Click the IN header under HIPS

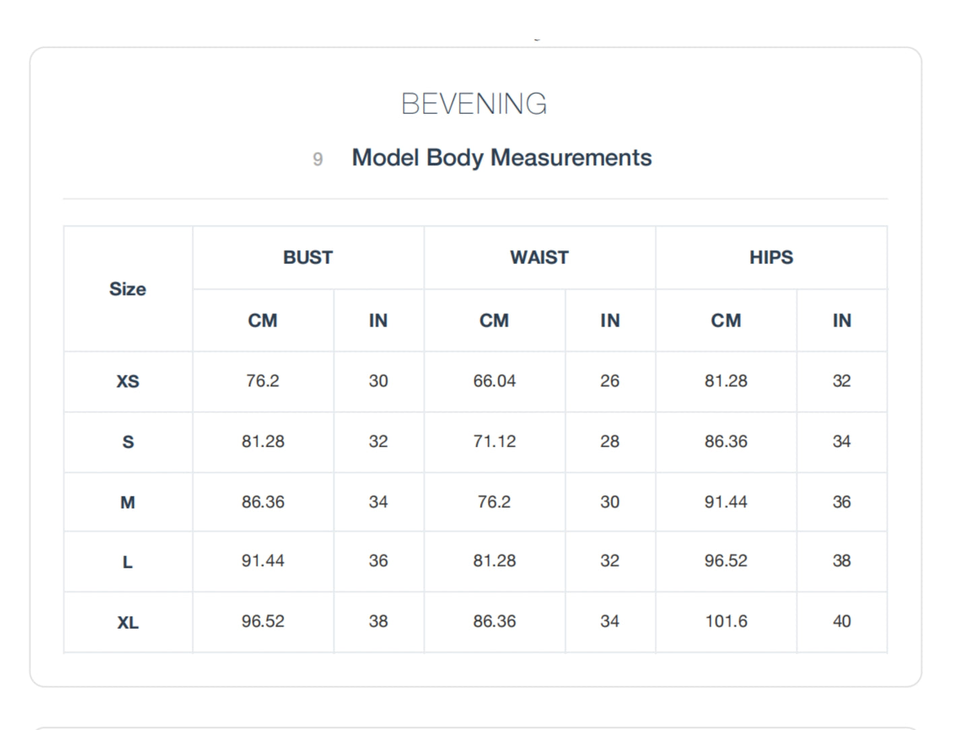coord(841,321)
